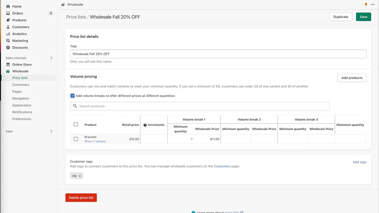This screenshot has width=379, height=213.
Task: Click the Bracelet product name
Action: [x=90, y=137]
